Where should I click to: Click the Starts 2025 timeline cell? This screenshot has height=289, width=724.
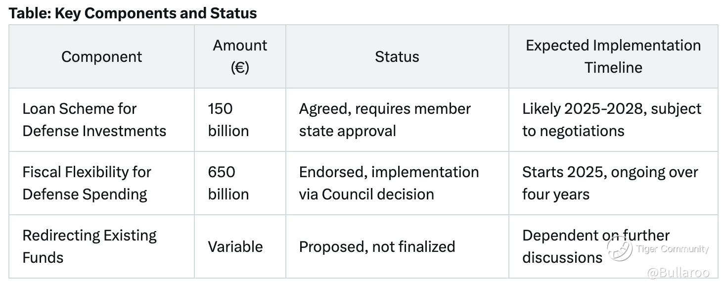[x=610, y=183]
